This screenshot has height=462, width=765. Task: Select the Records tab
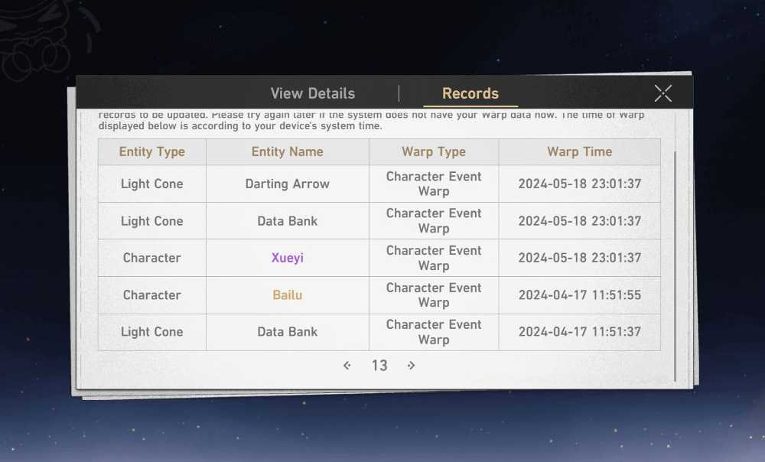point(470,93)
